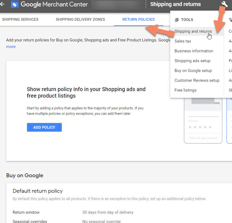Click the 'Shipping and returns' page heading
232x223 pixels.
[175, 4]
